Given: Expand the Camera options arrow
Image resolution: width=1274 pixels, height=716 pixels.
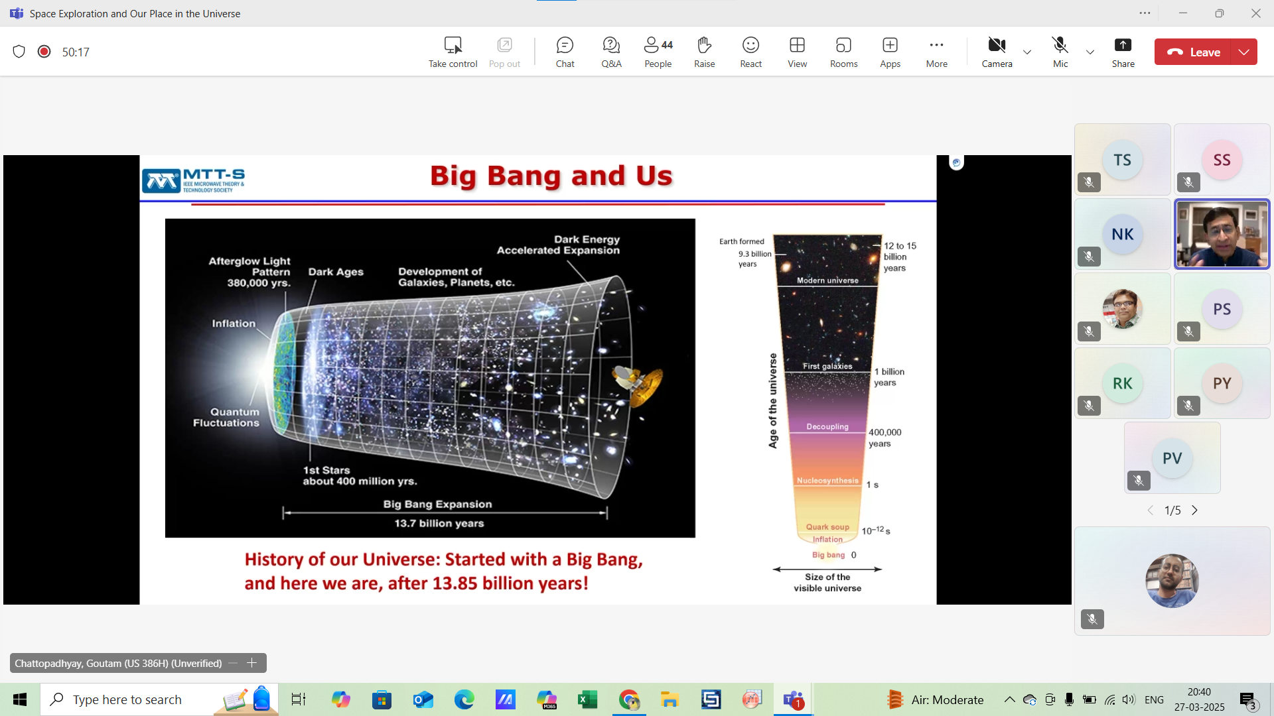Looking at the screenshot, I should (1027, 52).
